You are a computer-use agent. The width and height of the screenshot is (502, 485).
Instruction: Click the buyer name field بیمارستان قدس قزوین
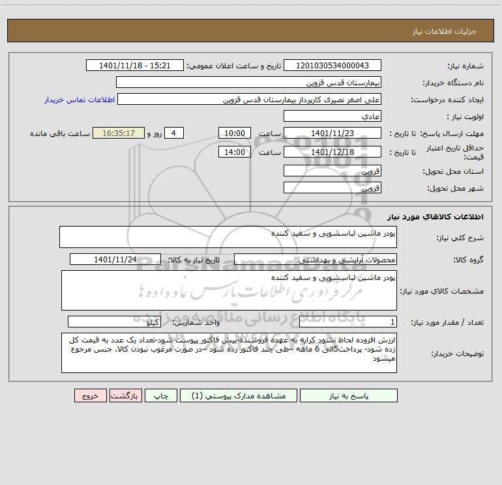pyautogui.click(x=248, y=82)
